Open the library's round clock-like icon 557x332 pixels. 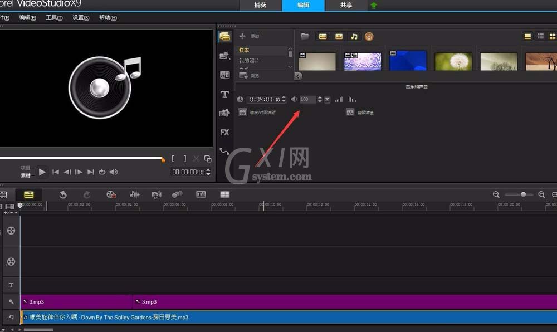pos(369,37)
